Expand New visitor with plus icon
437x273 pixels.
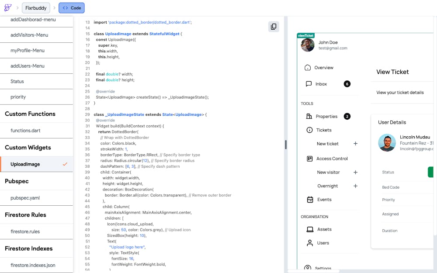point(355,172)
